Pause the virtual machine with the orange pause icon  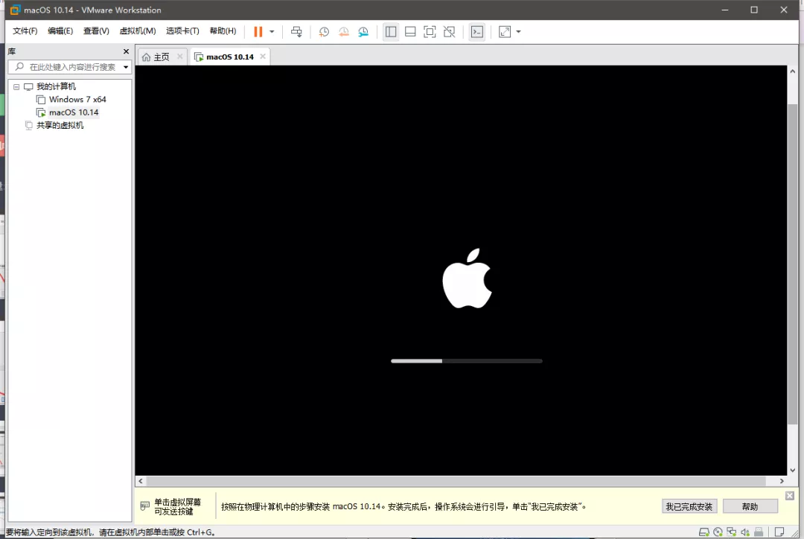[258, 32]
